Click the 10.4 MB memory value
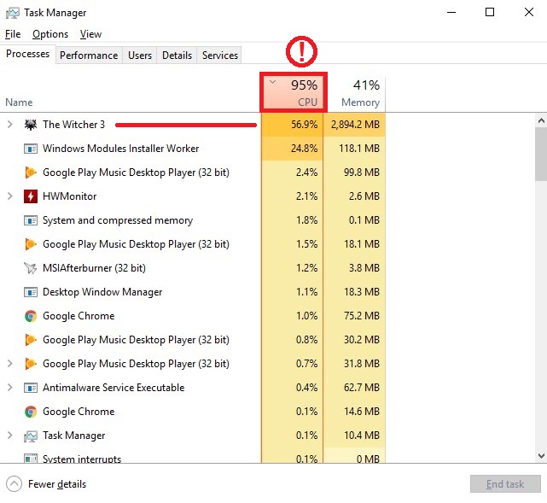 (x=362, y=436)
